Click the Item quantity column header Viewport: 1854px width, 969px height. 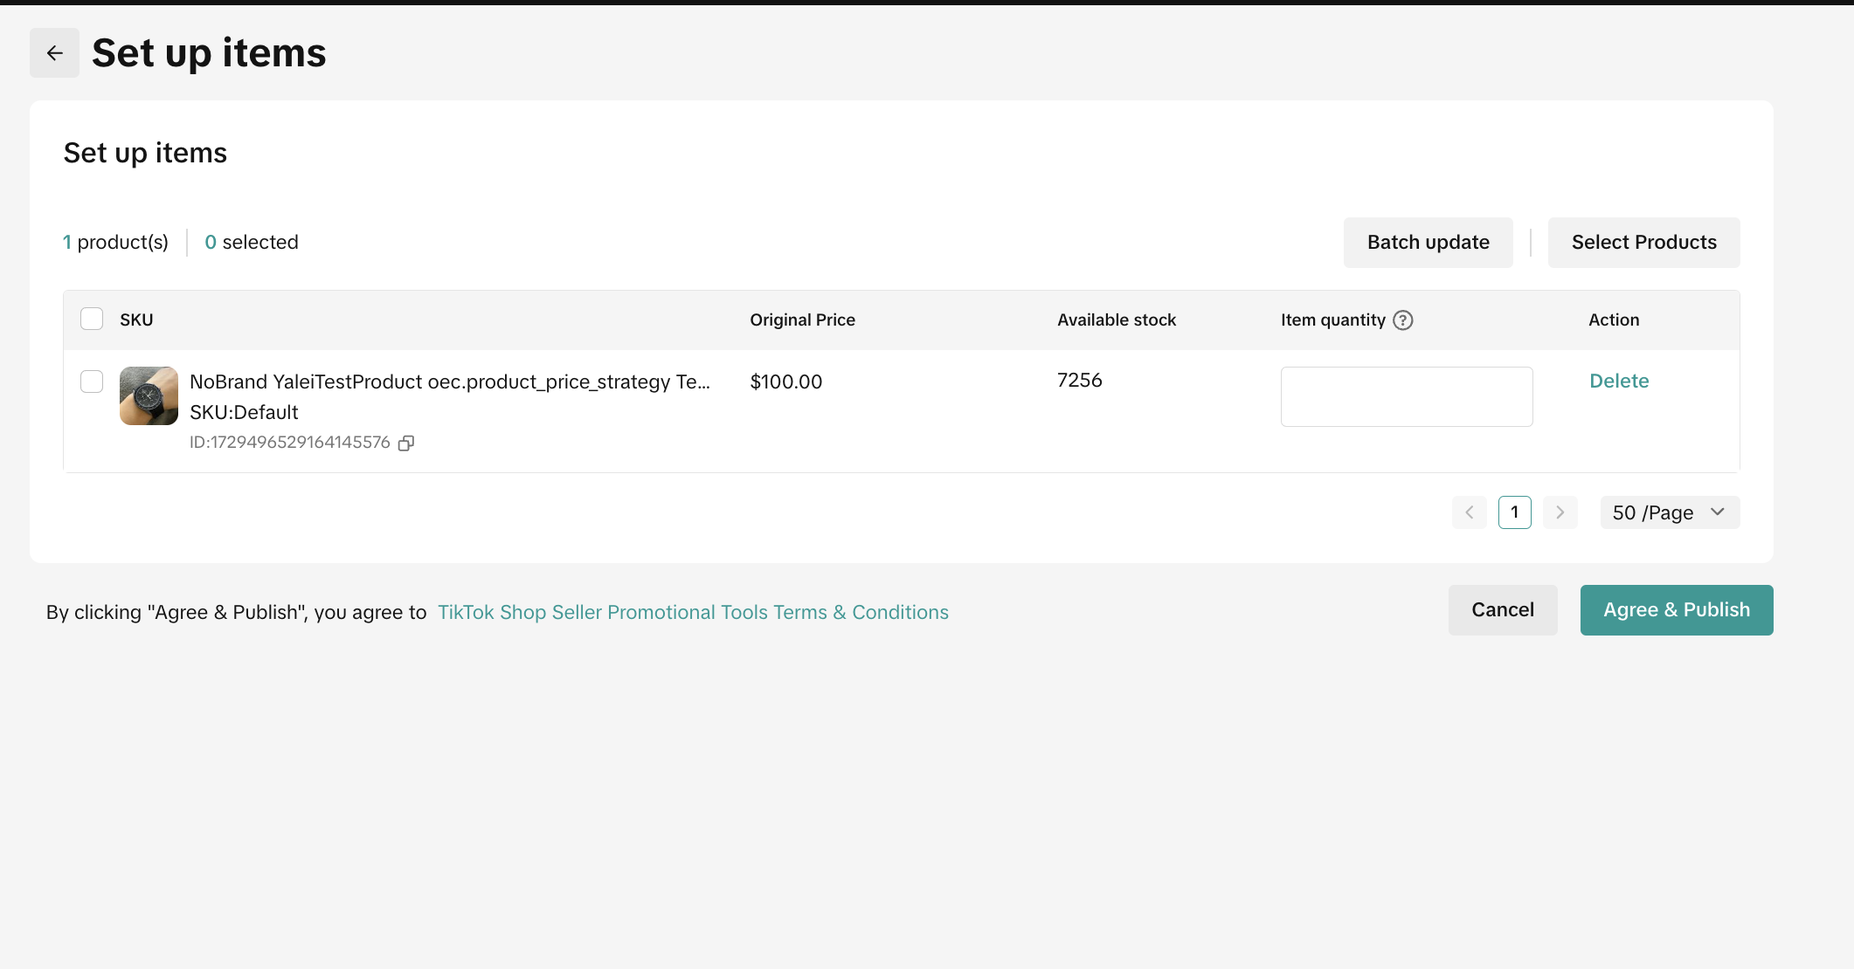[1332, 320]
